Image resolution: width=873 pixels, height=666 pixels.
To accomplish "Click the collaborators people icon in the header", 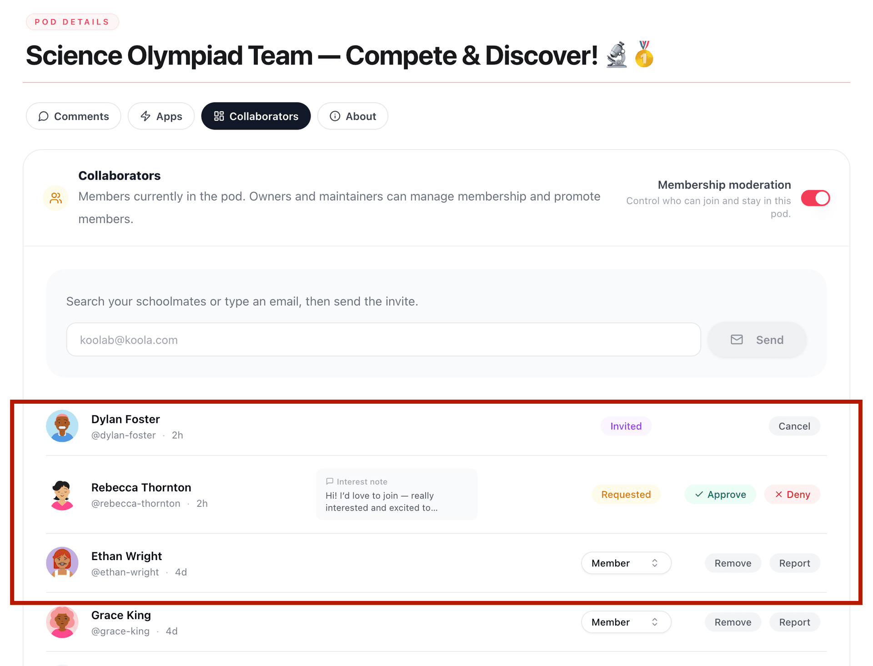I will pos(55,198).
